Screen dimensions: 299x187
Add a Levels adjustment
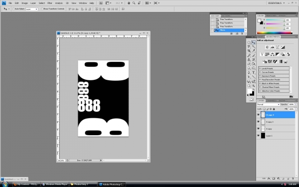click(272, 47)
